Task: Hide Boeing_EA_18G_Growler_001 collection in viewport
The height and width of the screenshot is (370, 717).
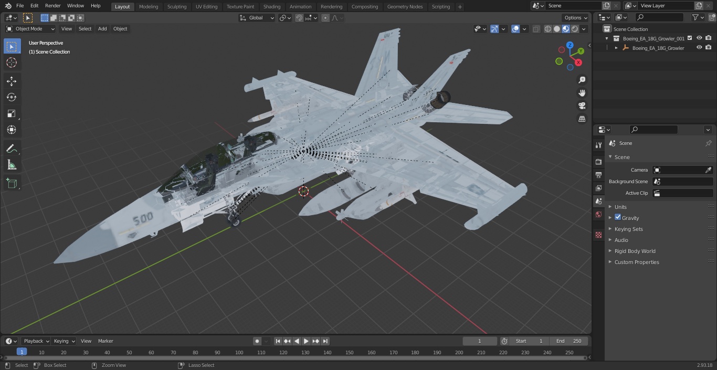Action: click(x=699, y=38)
